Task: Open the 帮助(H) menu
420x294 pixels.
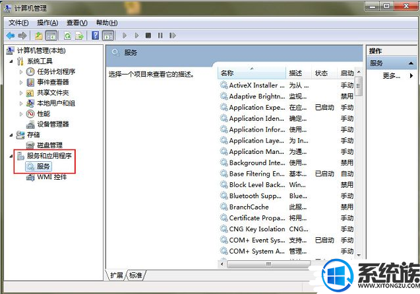Action: [107, 23]
